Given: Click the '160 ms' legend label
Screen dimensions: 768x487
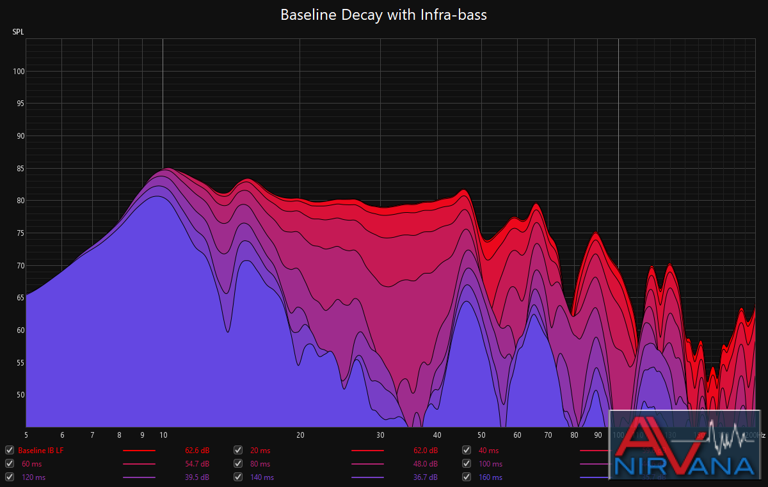Looking at the screenshot, I should (490, 477).
